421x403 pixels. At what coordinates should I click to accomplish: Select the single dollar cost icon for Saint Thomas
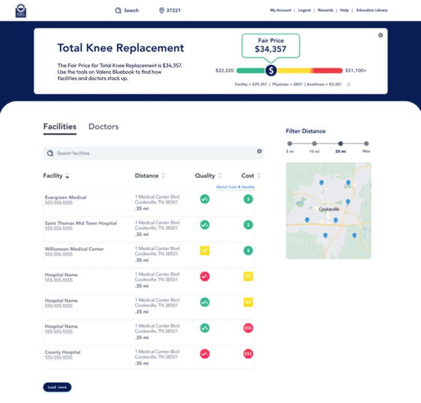pos(248,224)
